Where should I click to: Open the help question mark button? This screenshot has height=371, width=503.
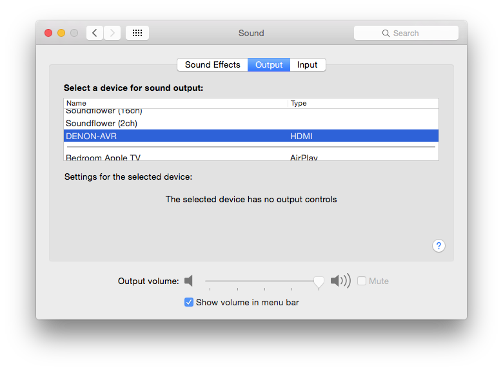[x=439, y=245]
